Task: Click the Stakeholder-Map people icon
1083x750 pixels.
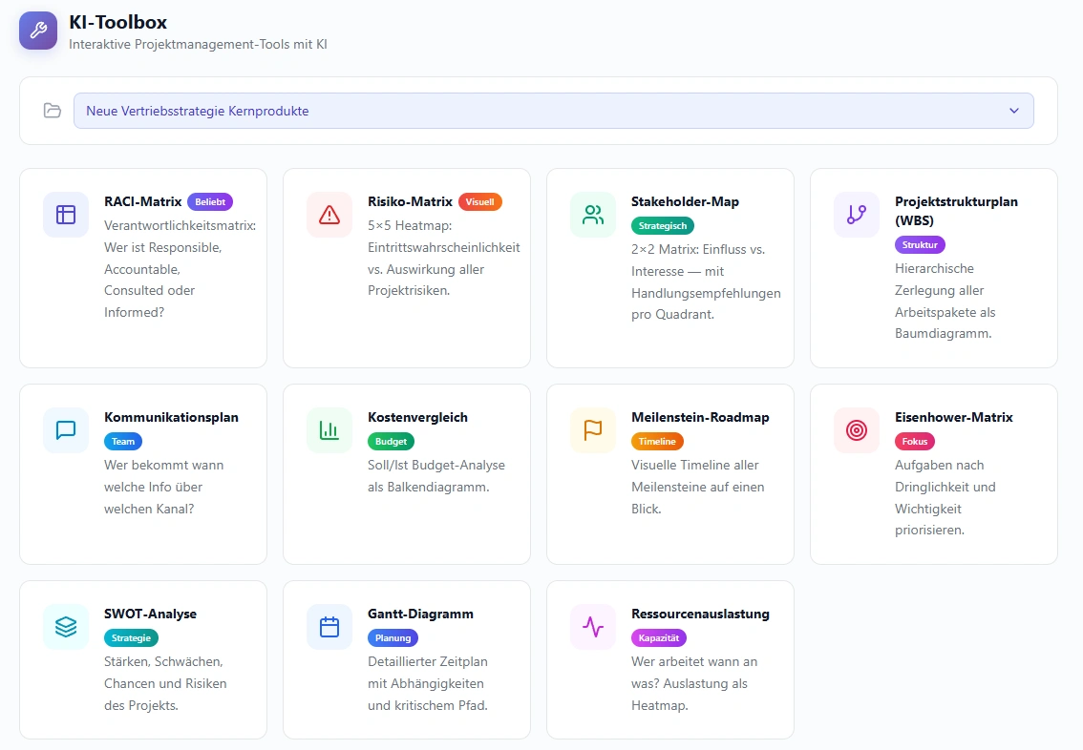Action: pyautogui.click(x=593, y=215)
